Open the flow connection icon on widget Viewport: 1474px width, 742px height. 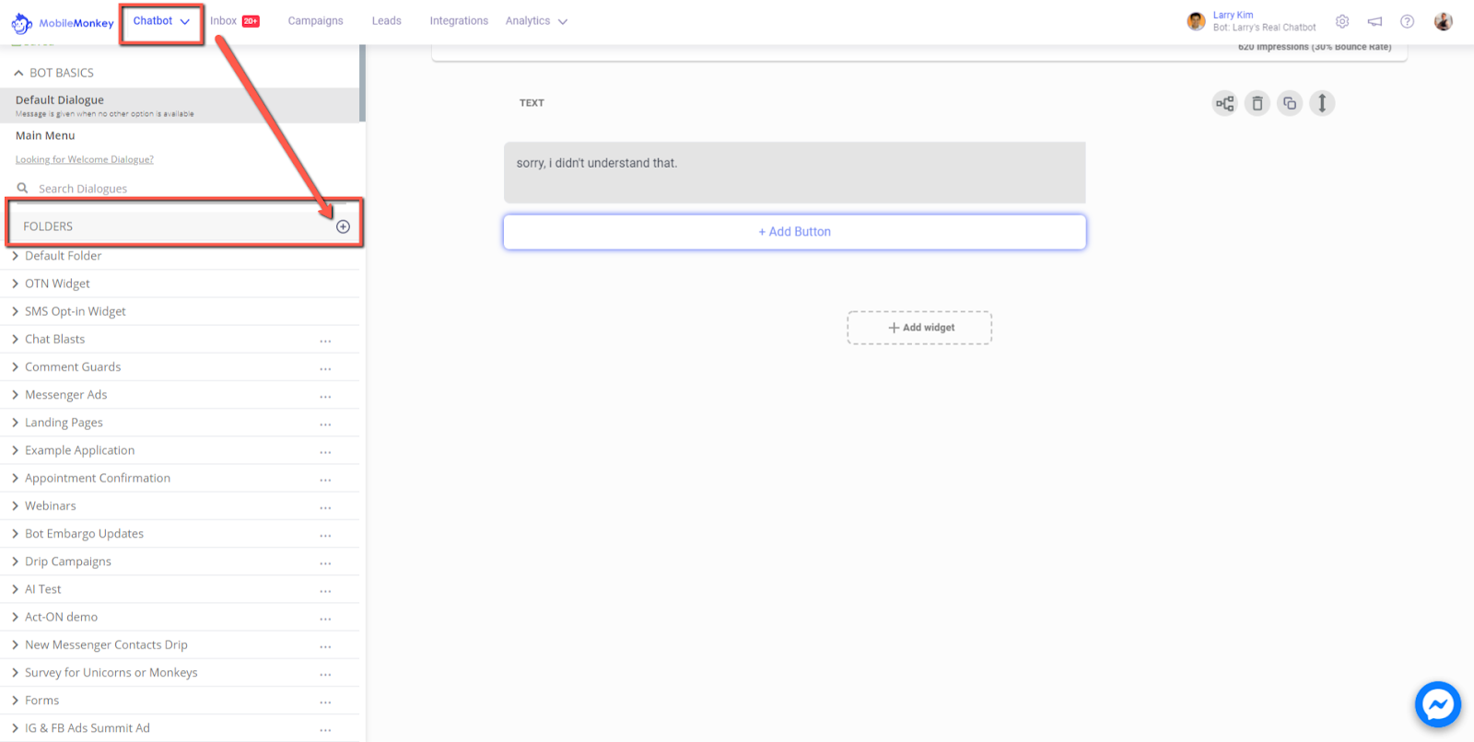click(1224, 103)
